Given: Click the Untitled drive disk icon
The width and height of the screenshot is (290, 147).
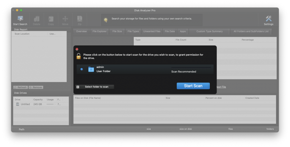Looking at the screenshot, I should click(18, 104).
